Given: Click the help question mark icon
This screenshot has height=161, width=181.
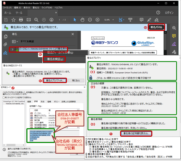Looking at the screenshot, I should coord(158,13).
